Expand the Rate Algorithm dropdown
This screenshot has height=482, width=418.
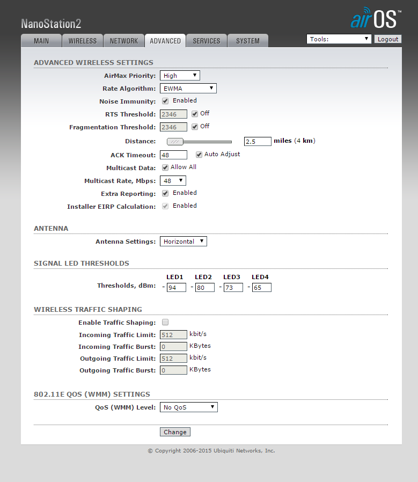(188, 89)
